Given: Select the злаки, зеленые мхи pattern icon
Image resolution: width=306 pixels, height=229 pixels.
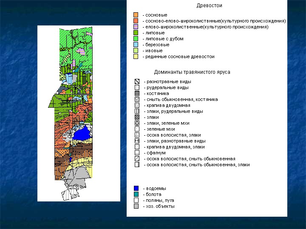Looking at the screenshot, I should 137,123.
